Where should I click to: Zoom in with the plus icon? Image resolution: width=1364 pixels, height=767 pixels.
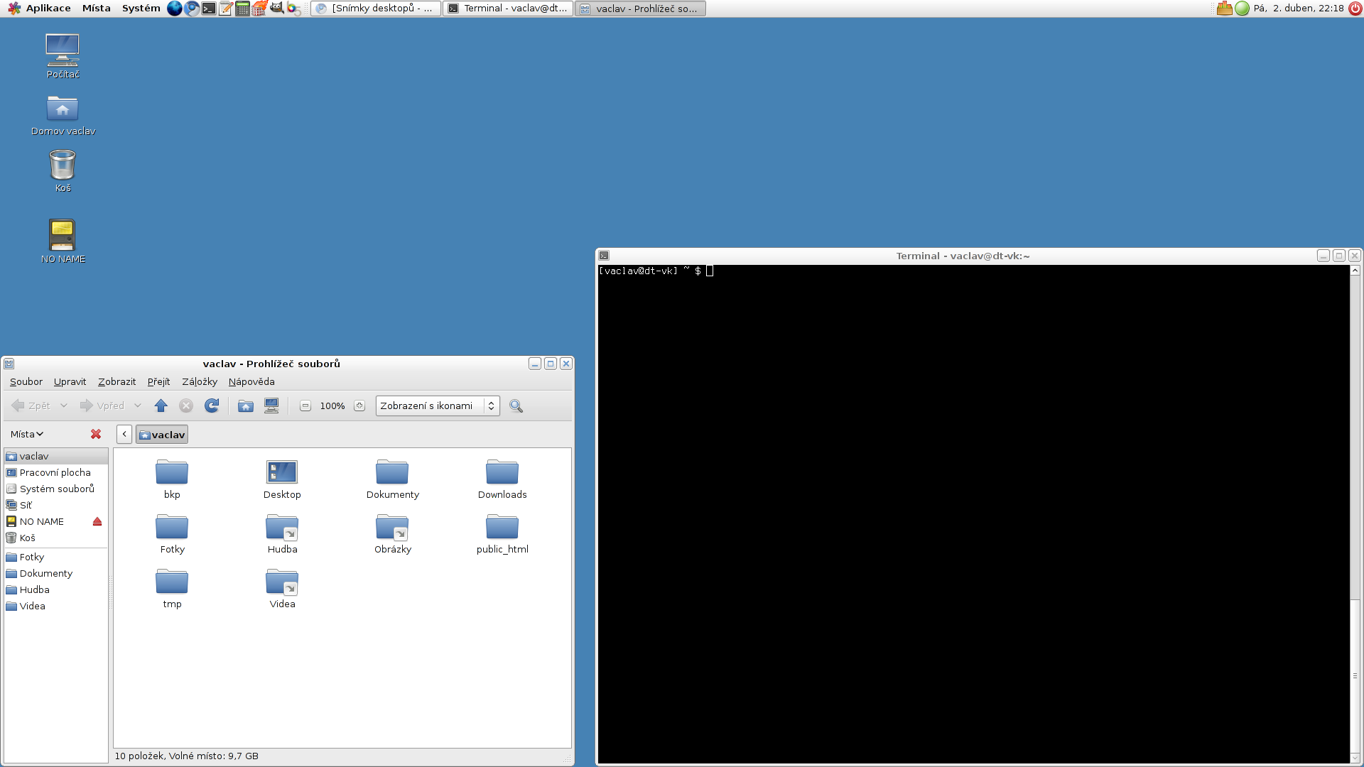click(359, 406)
